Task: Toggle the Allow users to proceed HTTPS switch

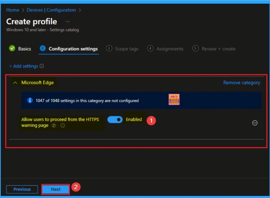Action: pos(115,119)
